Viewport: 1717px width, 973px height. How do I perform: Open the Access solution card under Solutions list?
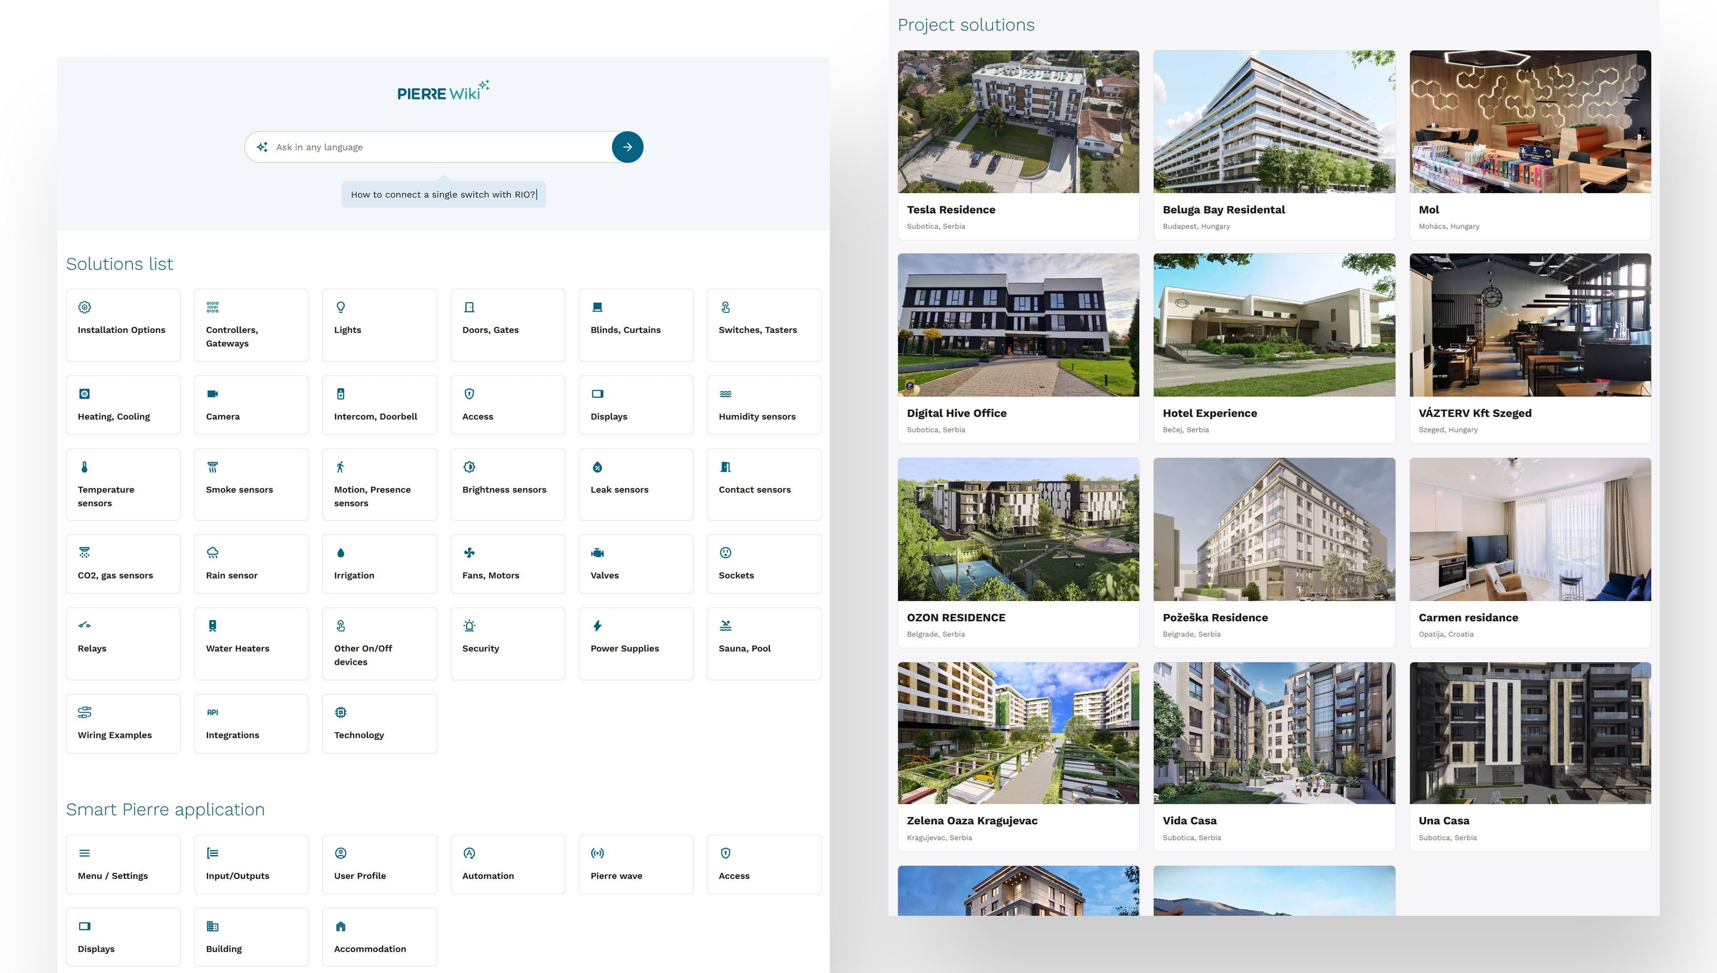tap(508, 405)
